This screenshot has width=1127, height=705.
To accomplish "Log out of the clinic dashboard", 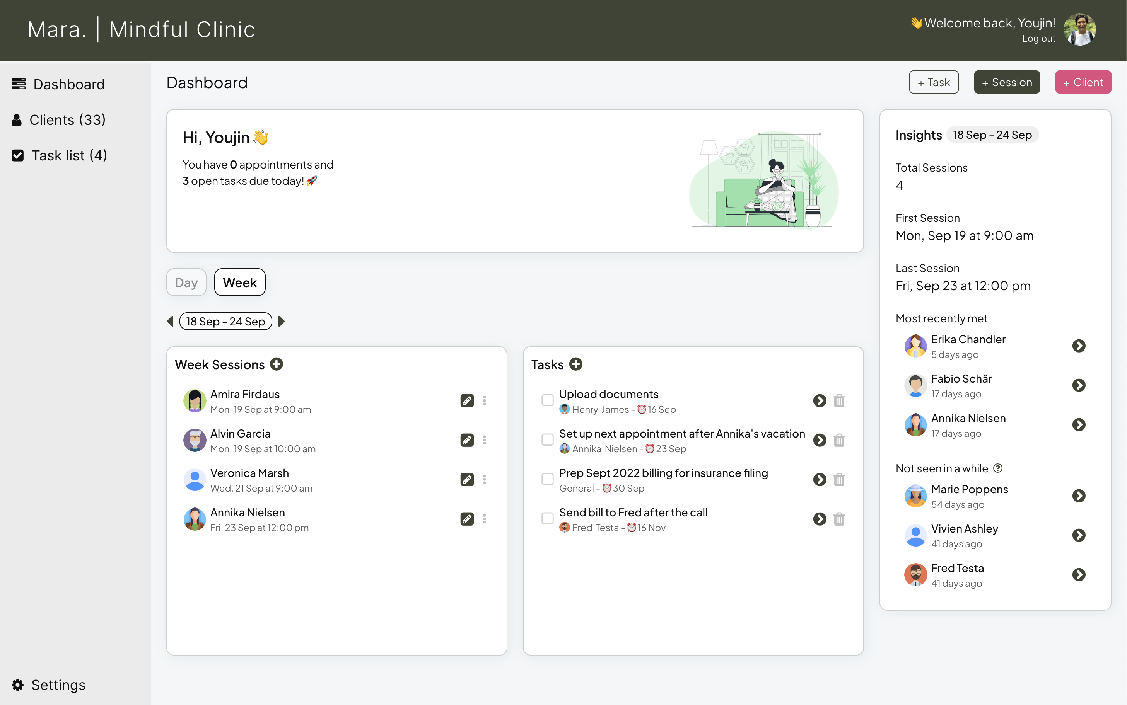I will (1039, 38).
